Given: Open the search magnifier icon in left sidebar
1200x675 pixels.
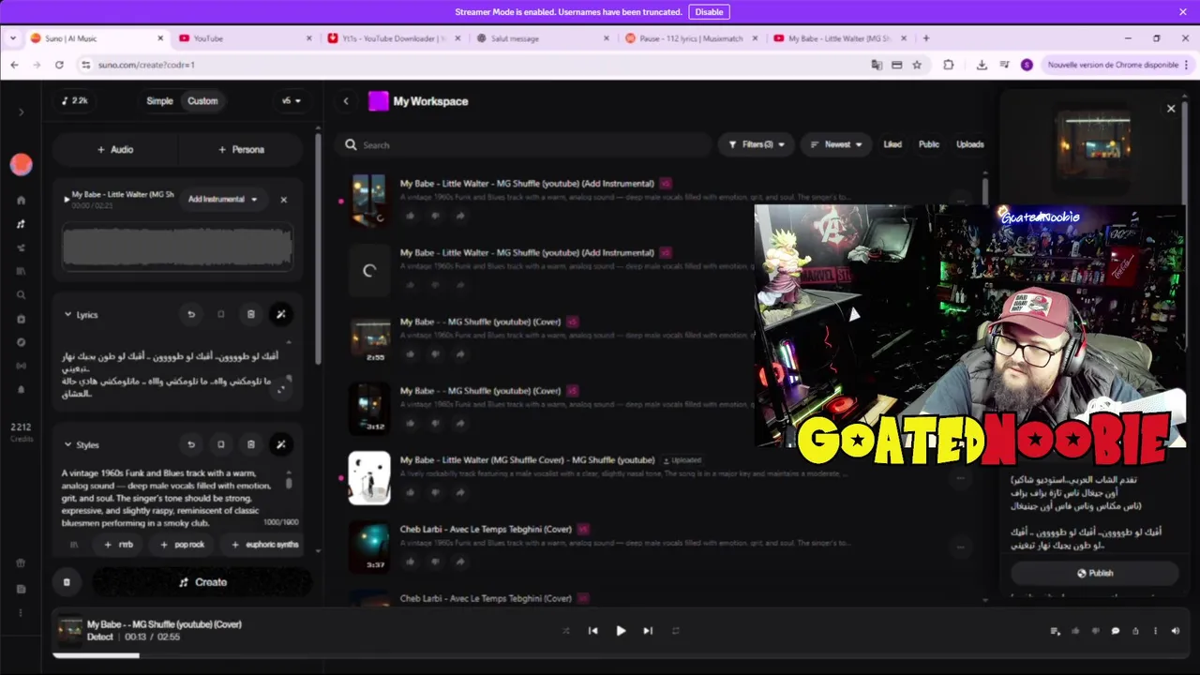Looking at the screenshot, I should coord(21,295).
